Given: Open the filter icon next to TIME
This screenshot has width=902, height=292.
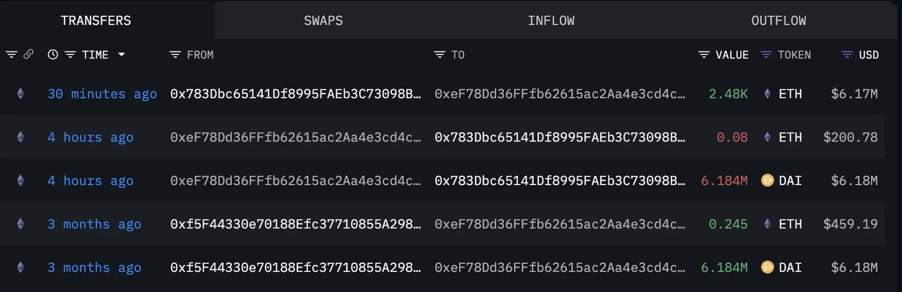Looking at the screenshot, I should click(70, 55).
